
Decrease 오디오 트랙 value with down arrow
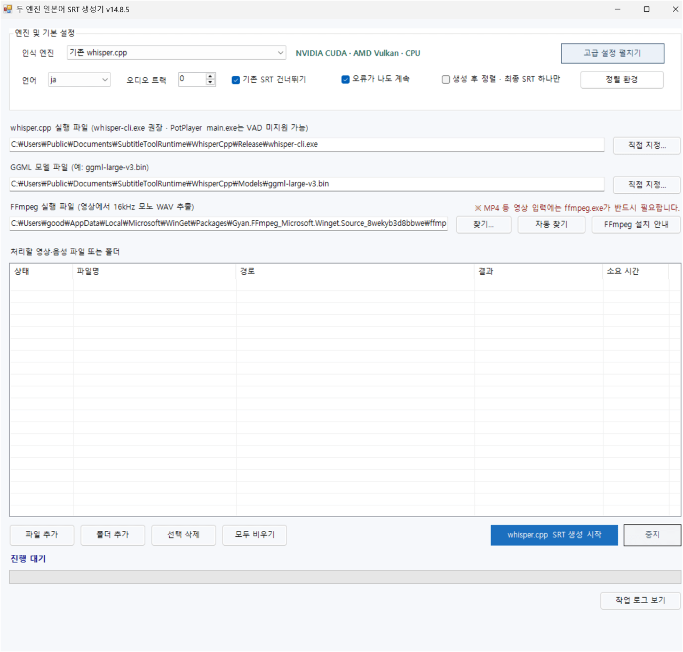(211, 83)
